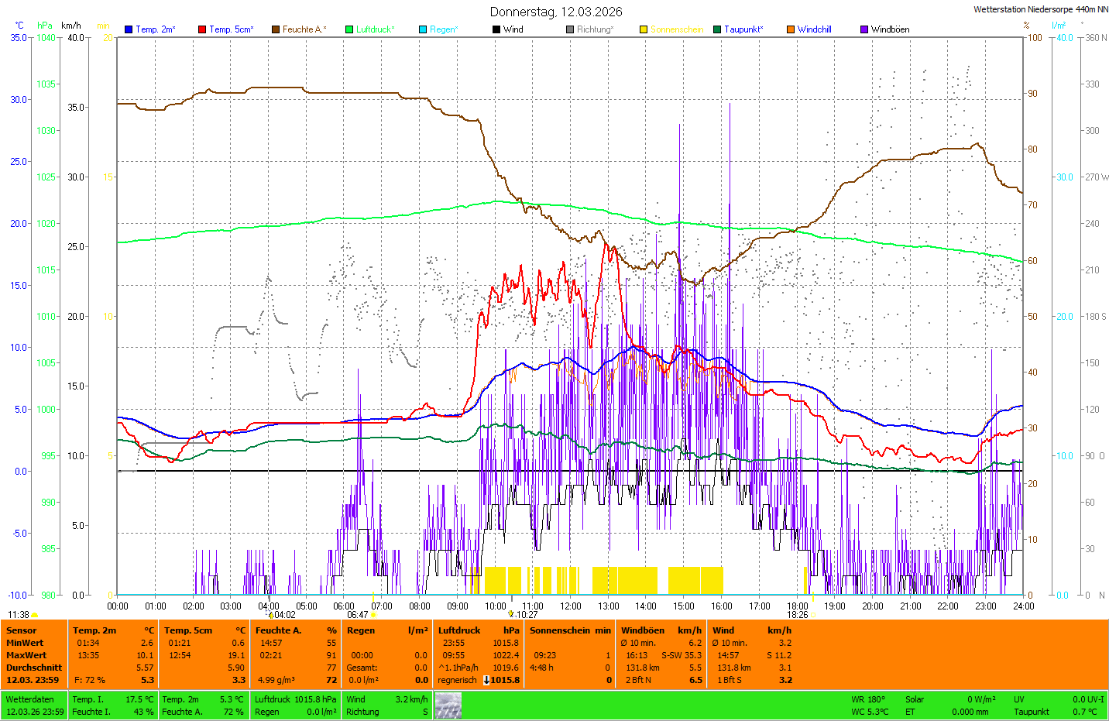Image resolution: width=1109 pixels, height=721 pixels.
Task: Click the Sonnenschein legend label
Action: click(676, 29)
